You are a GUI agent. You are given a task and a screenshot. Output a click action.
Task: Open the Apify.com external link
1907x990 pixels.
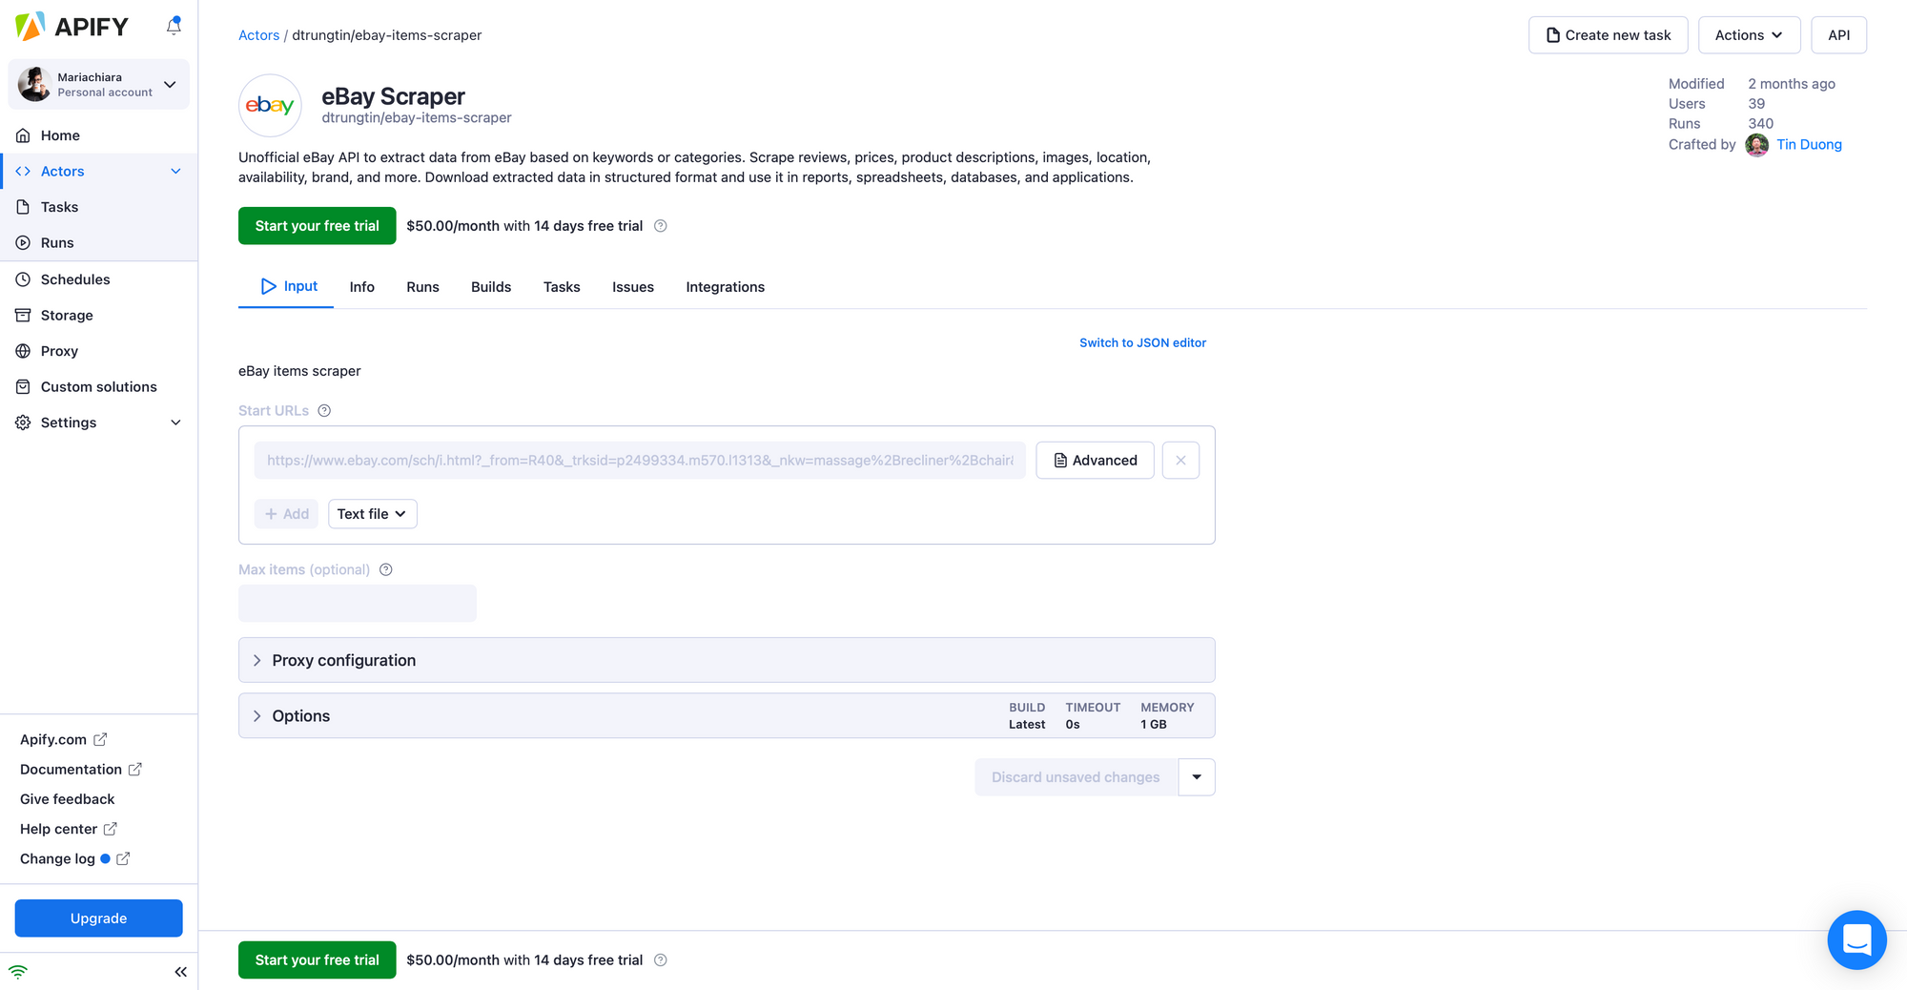click(63, 739)
